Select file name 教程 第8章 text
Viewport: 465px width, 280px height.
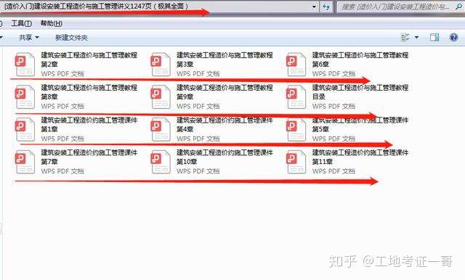click(x=89, y=92)
